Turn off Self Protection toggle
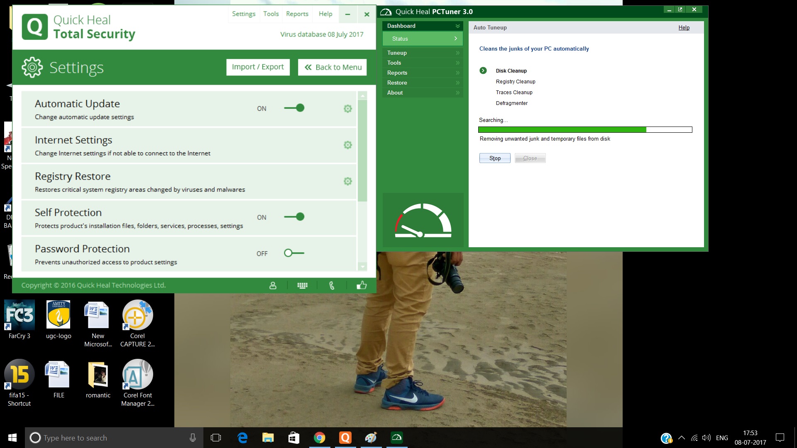Image resolution: width=797 pixels, height=448 pixels. coord(294,217)
